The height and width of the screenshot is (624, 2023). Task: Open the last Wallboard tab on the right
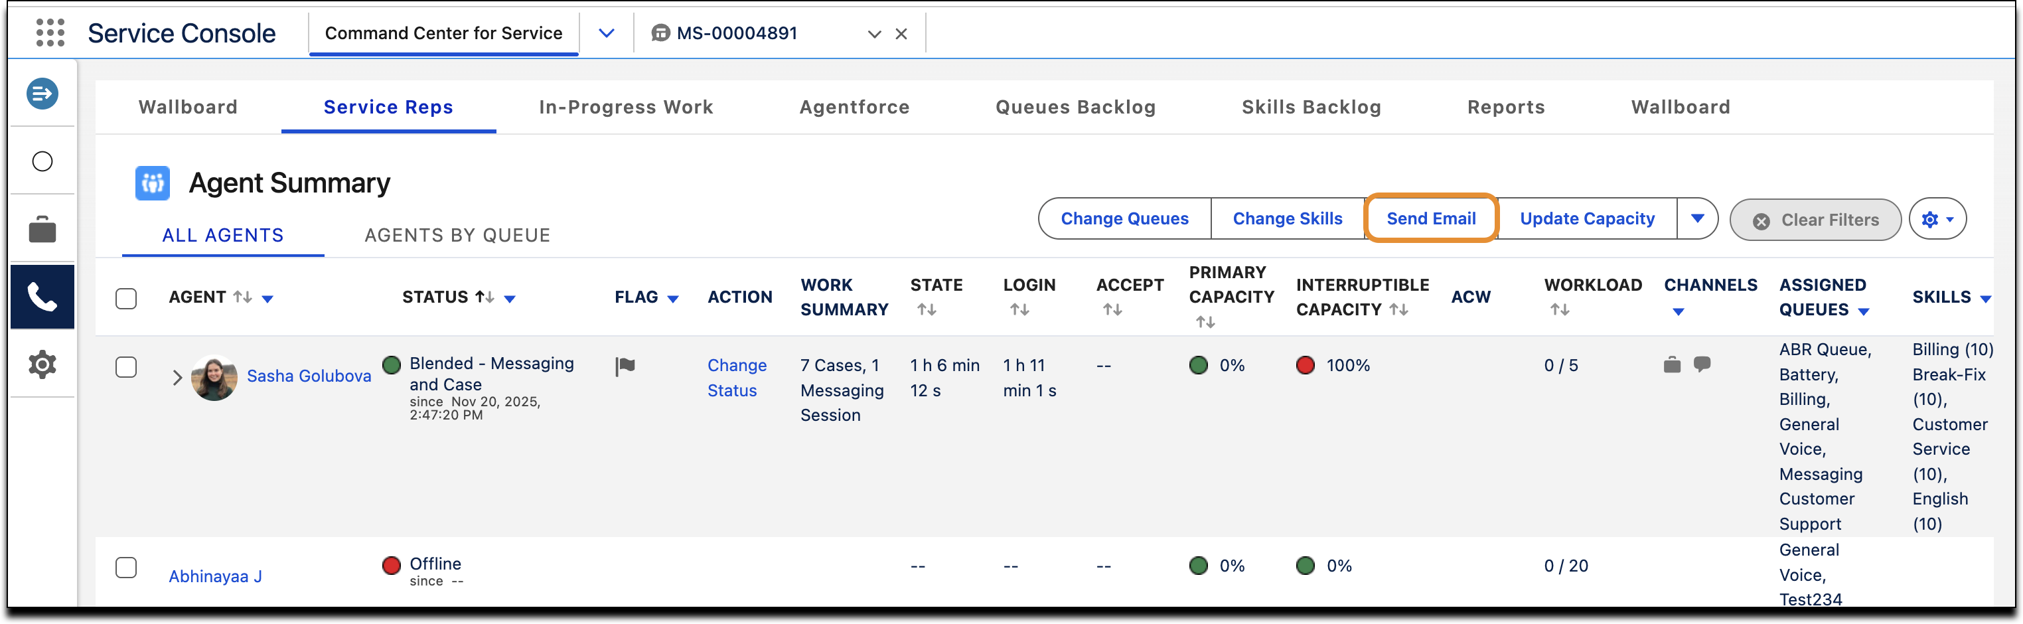1681,107
